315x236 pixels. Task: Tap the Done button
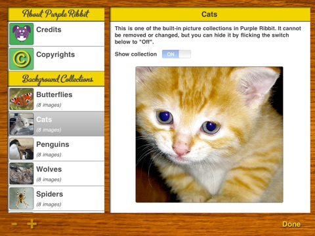[291, 224]
